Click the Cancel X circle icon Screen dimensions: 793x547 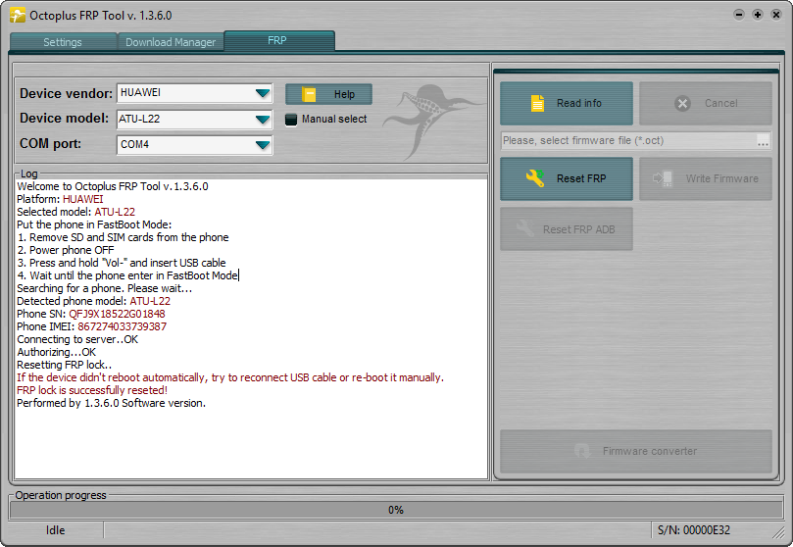[x=682, y=104]
